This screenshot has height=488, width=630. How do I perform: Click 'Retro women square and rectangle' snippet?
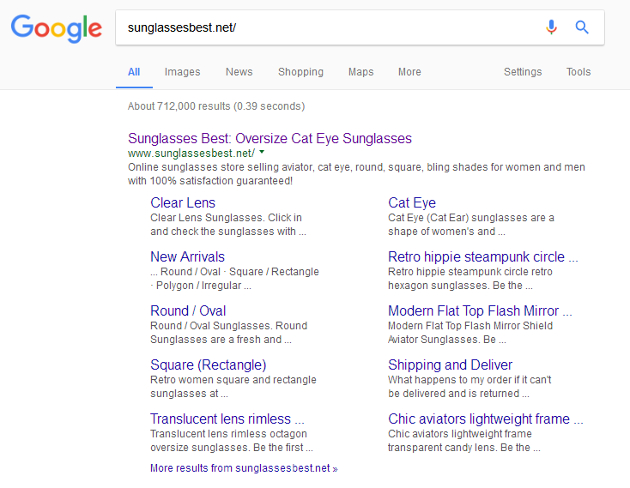[233, 387]
